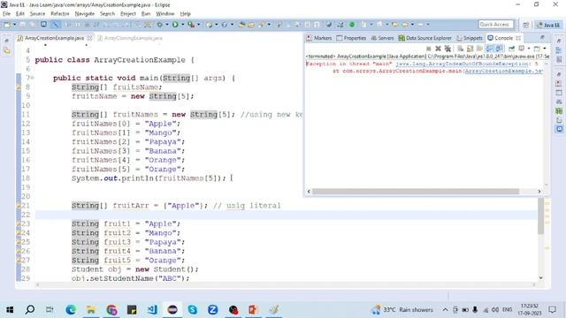Click the taskbar Search magnifier icon

pos(30,310)
